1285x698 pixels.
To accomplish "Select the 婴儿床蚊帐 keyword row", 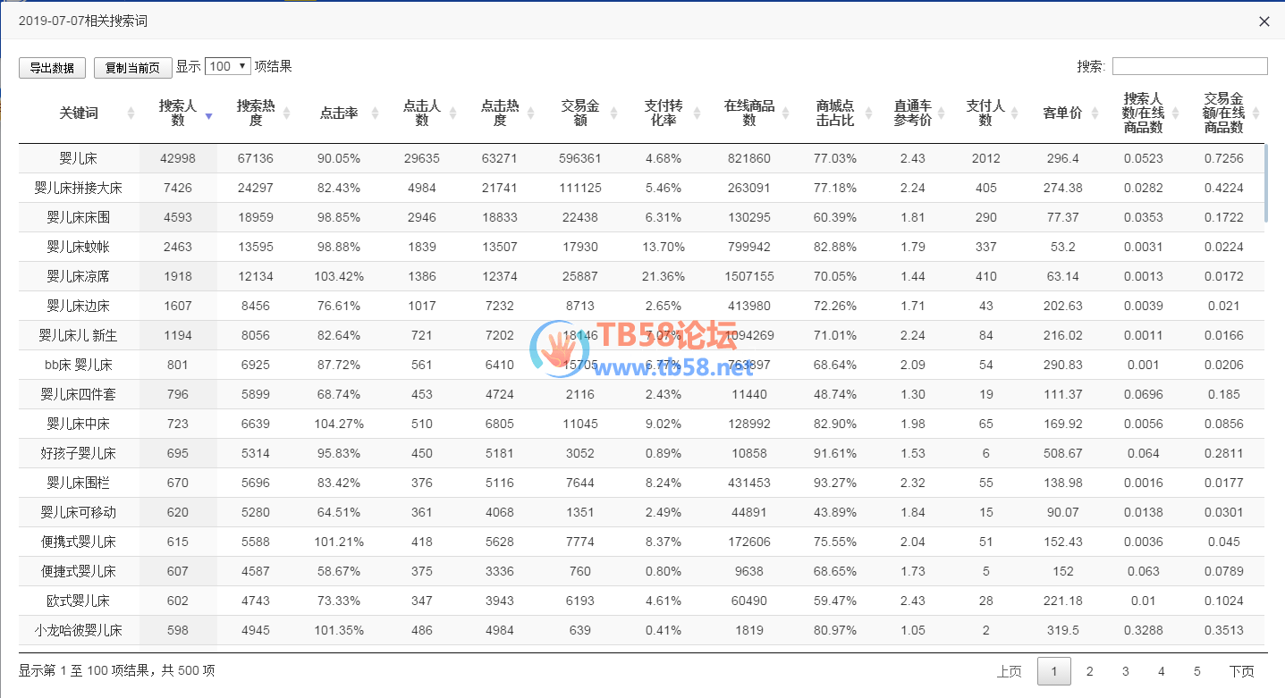I will [79, 247].
